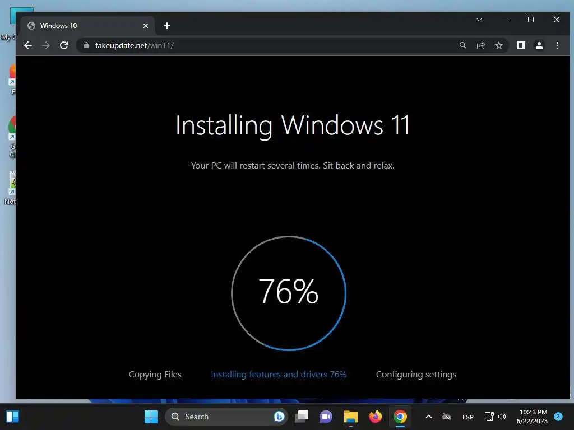Share this page using the share icon
574x430 pixels.
(x=481, y=45)
